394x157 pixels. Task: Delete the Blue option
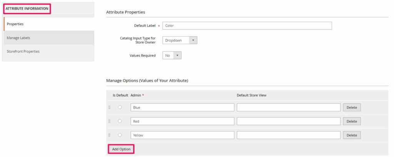(x=352, y=107)
